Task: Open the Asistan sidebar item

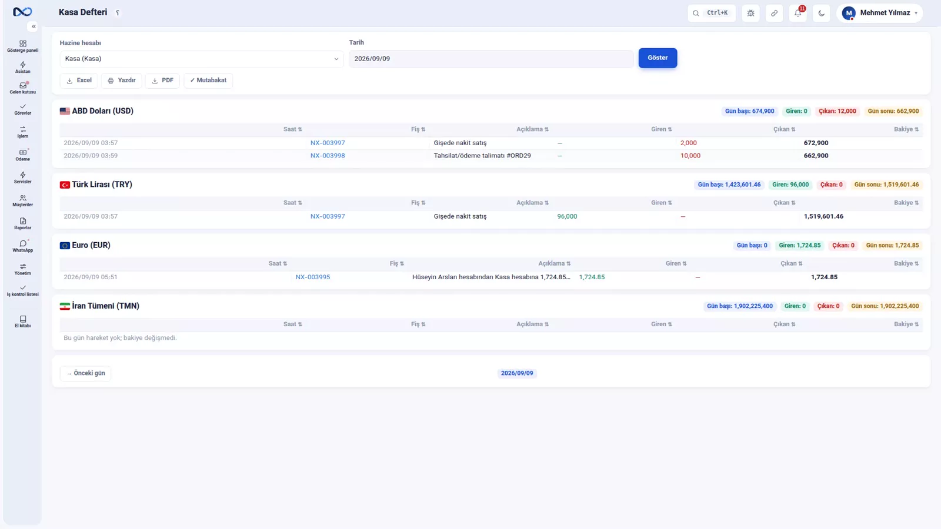Action: point(22,68)
